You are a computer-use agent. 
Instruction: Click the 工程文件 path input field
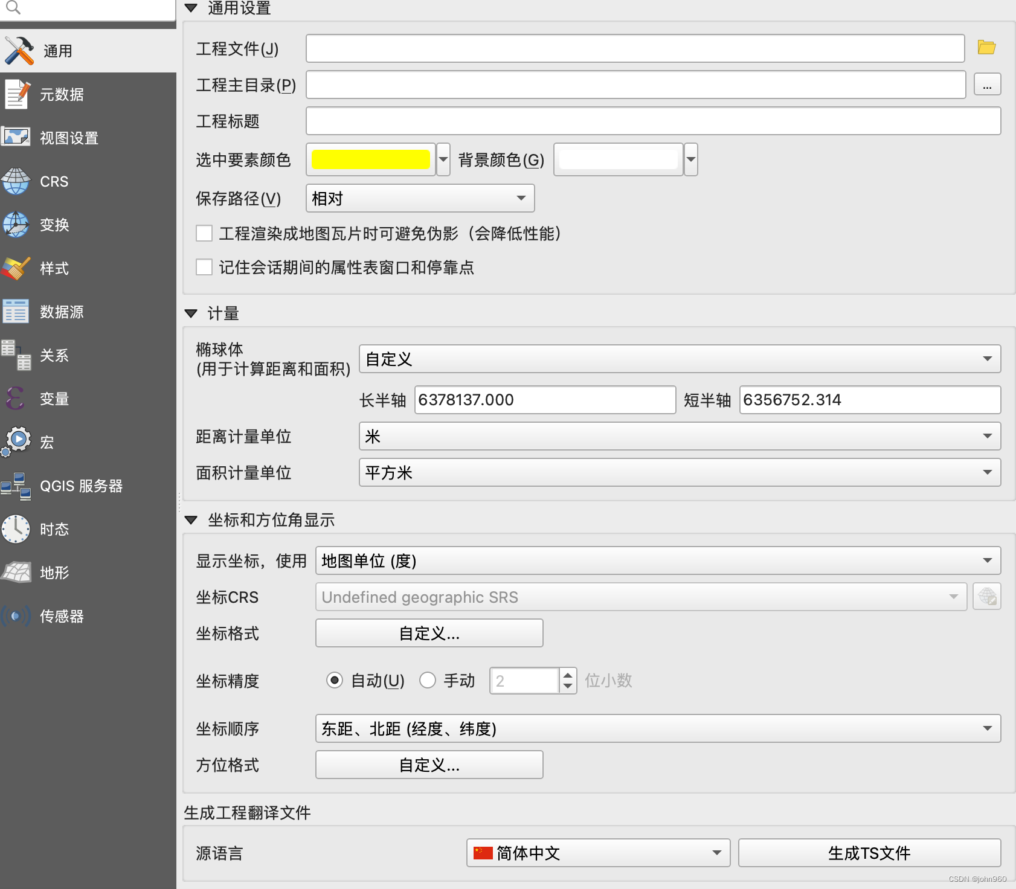[635, 48]
